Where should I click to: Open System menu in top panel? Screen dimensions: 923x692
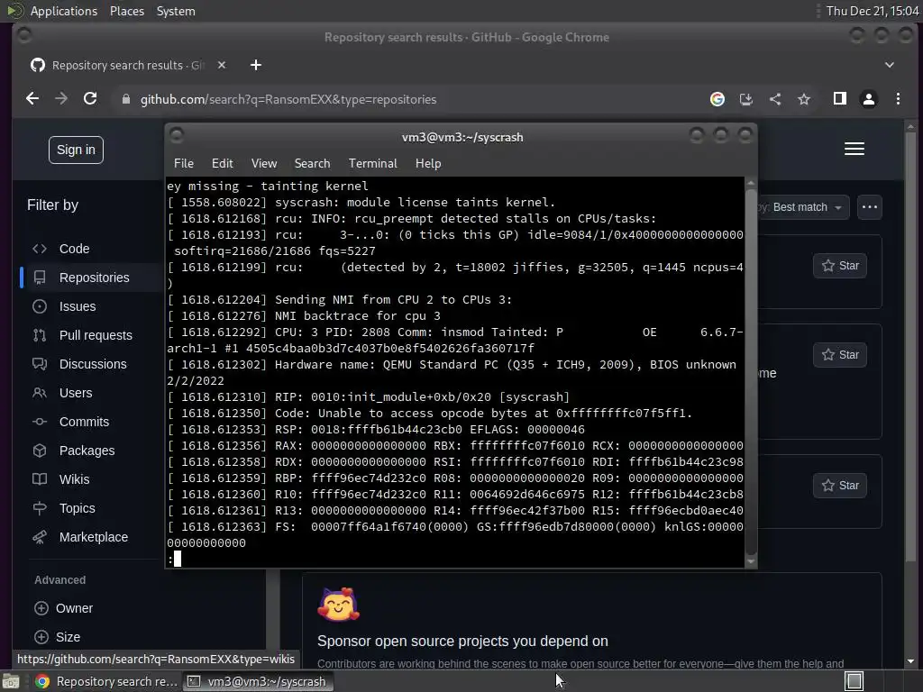[x=176, y=11]
